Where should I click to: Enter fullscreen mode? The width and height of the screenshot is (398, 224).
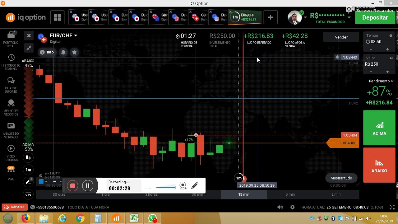coord(392,207)
